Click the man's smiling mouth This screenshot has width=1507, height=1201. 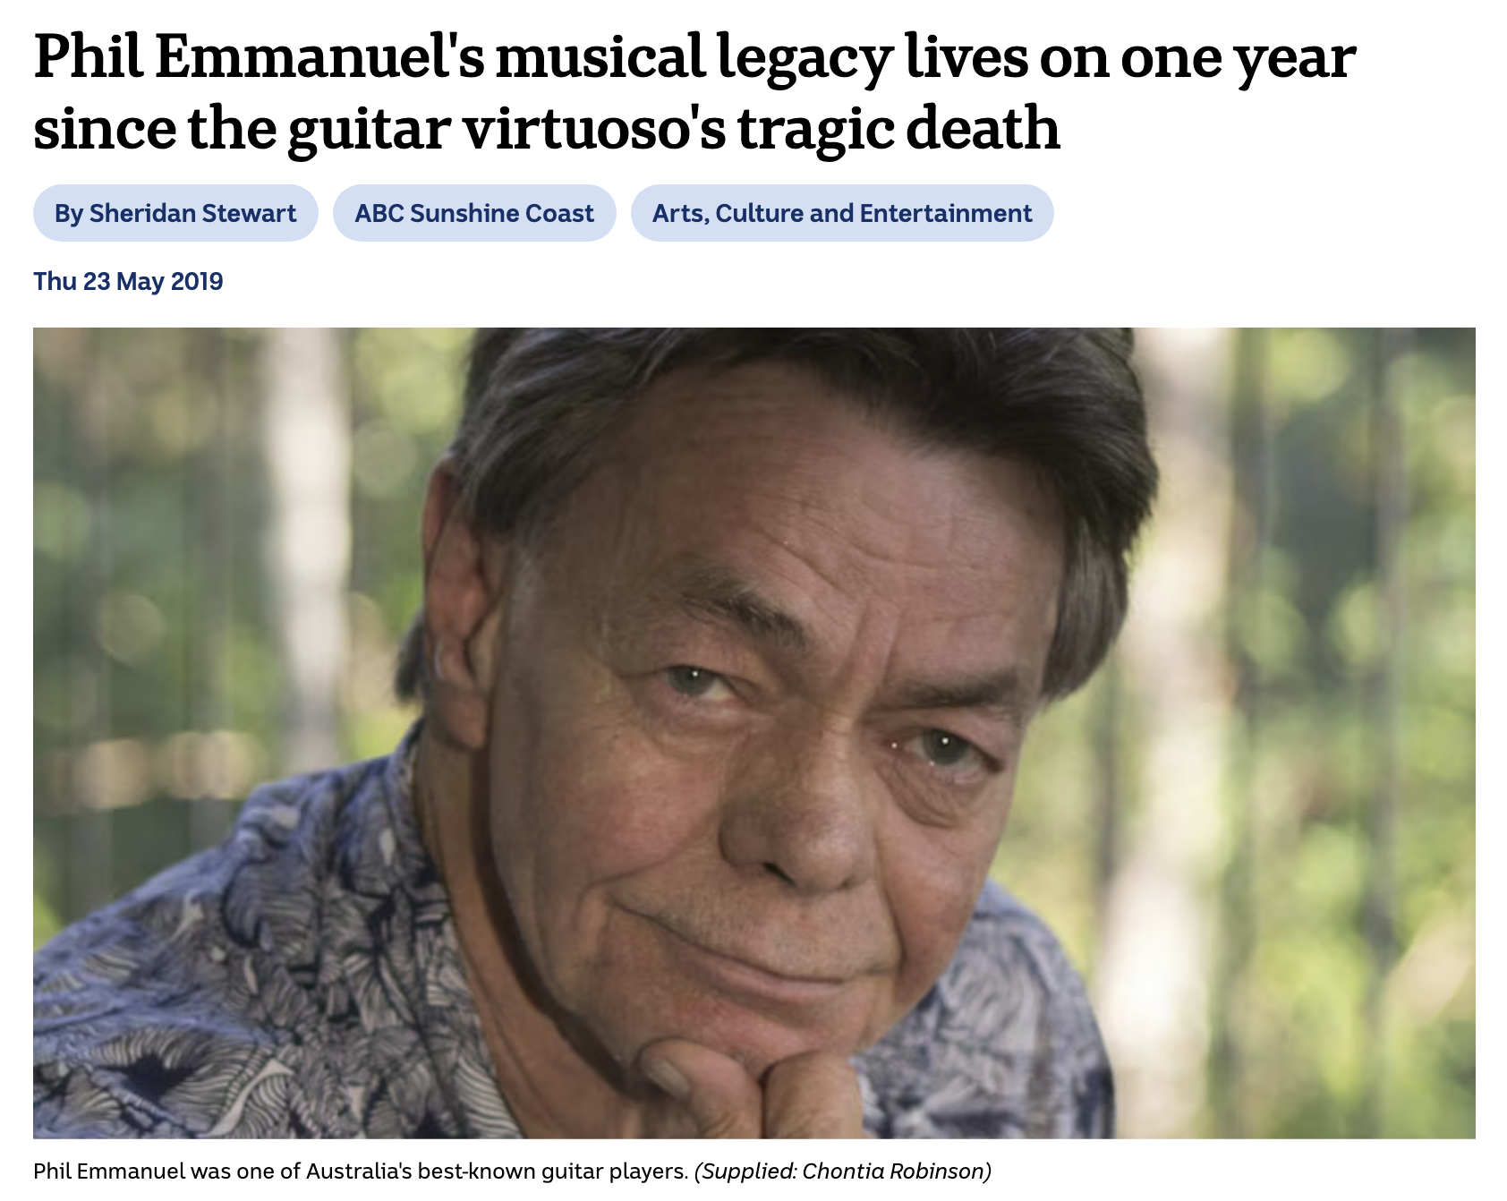click(x=743, y=949)
